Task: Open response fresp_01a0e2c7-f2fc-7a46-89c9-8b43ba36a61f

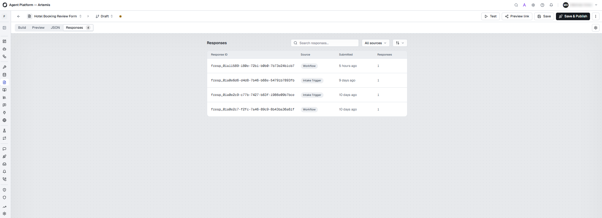Action: tap(307, 109)
